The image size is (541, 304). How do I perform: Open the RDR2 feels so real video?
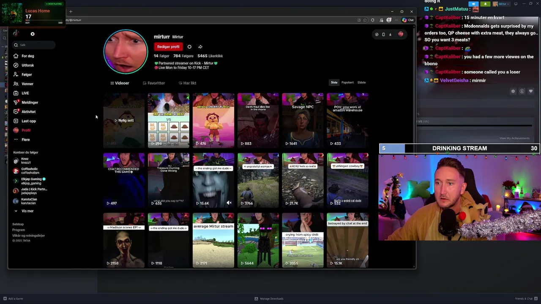pos(303,180)
